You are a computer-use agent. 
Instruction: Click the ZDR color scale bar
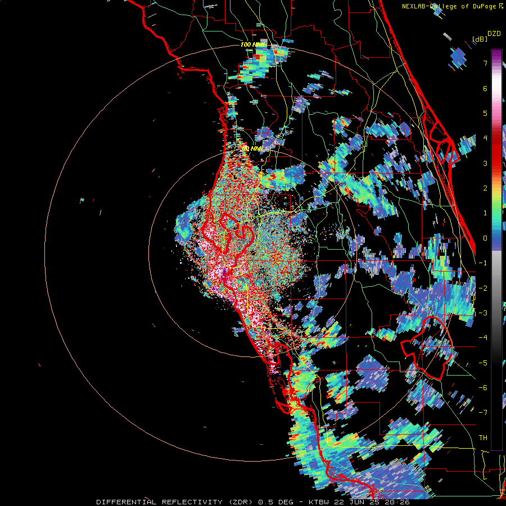point(496,250)
